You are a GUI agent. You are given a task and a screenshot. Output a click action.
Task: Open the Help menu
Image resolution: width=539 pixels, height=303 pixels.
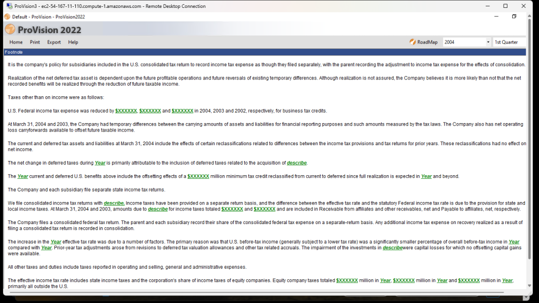pos(73,42)
